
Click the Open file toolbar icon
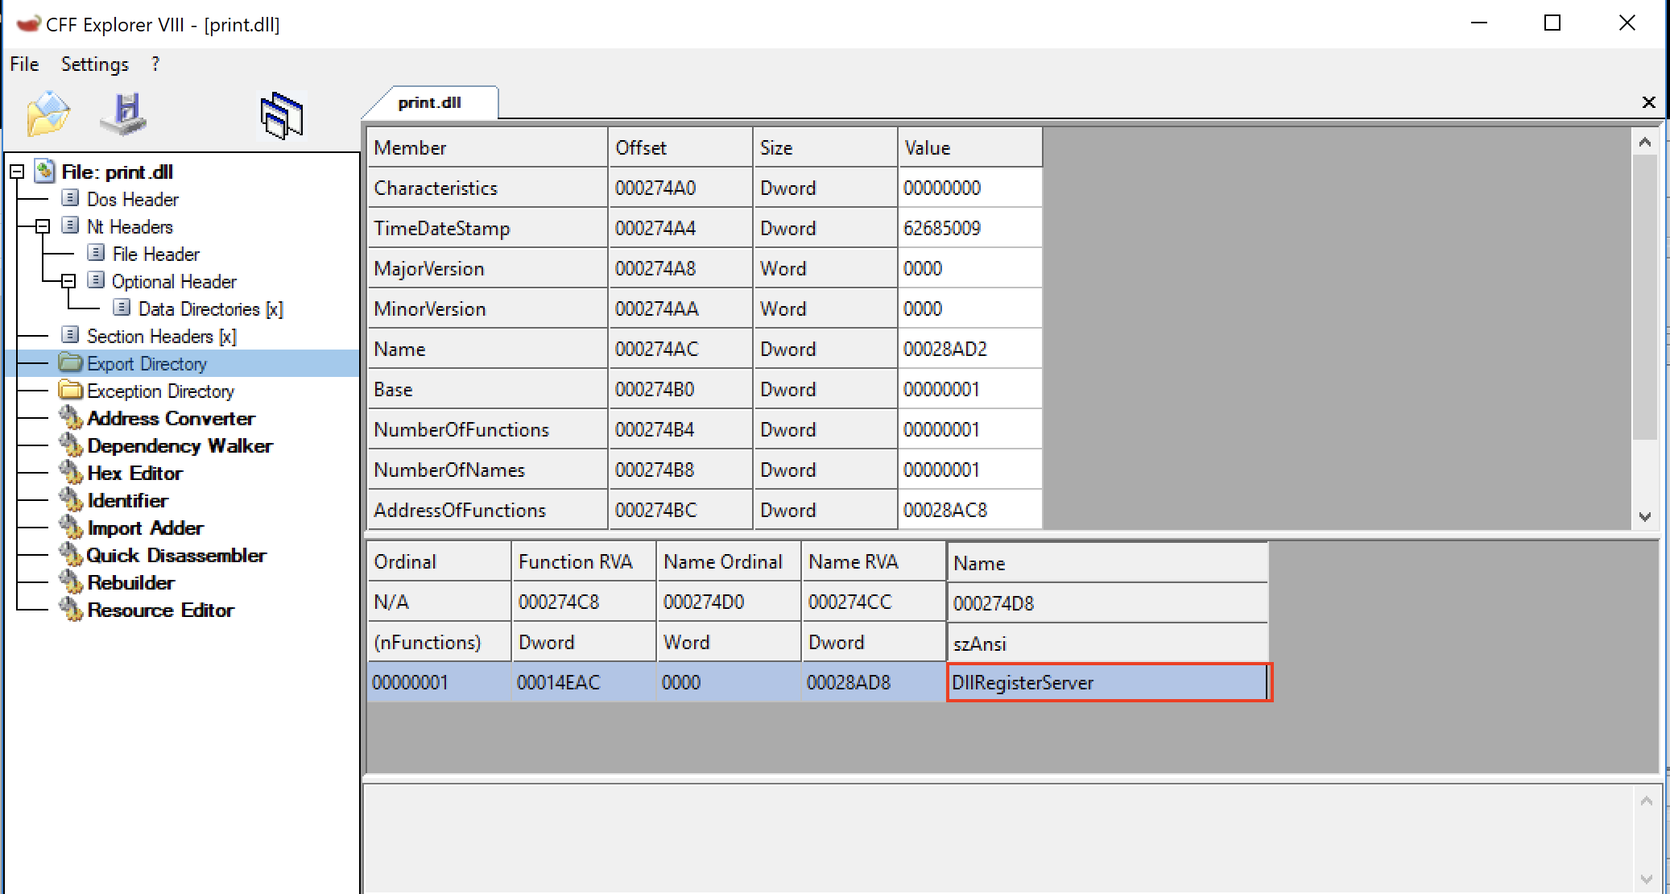(x=48, y=114)
